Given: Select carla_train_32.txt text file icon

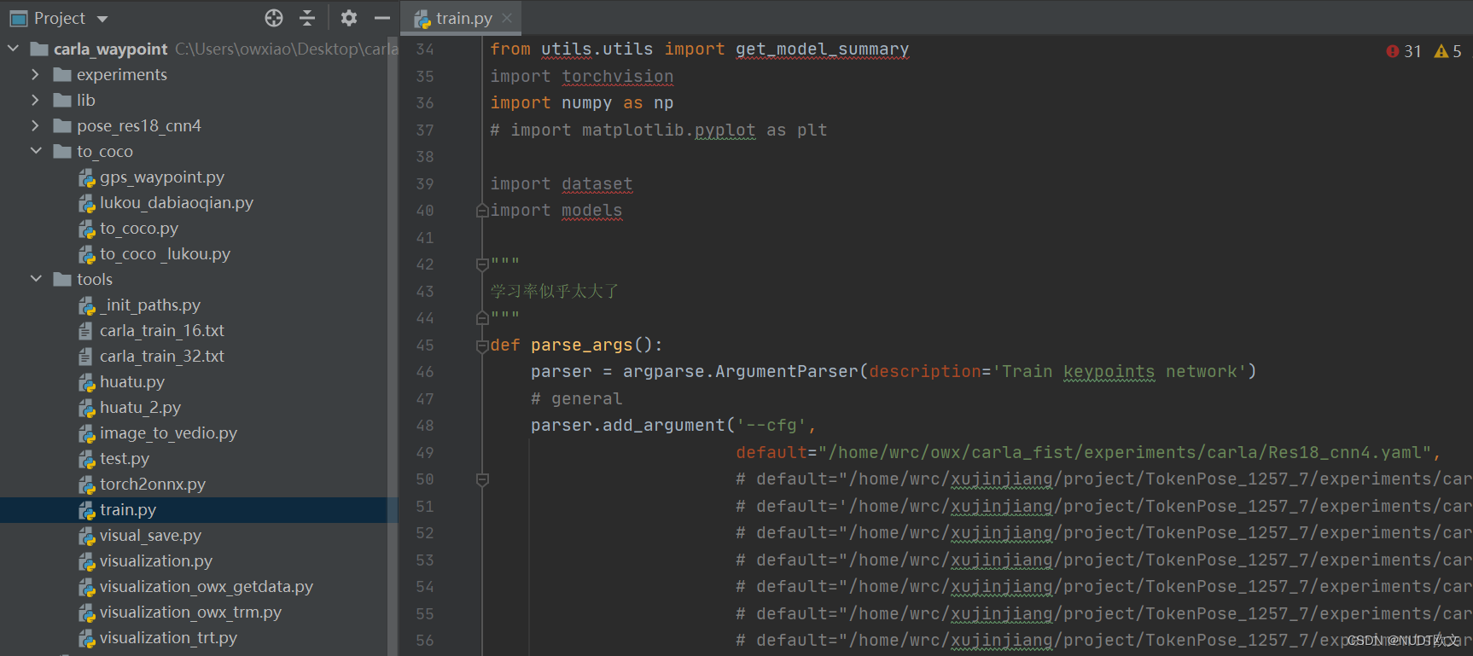Looking at the screenshot, I should (x=85, y=357).
